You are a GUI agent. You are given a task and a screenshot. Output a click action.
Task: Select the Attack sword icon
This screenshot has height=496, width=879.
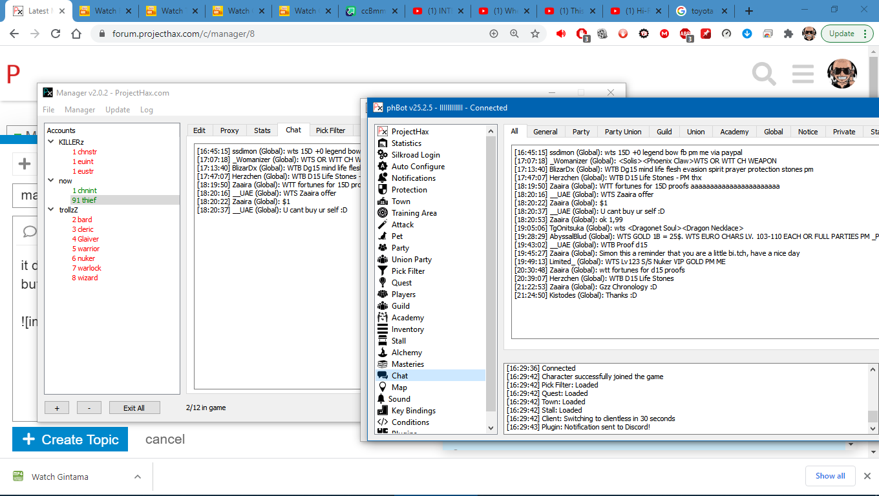[383, 225]
